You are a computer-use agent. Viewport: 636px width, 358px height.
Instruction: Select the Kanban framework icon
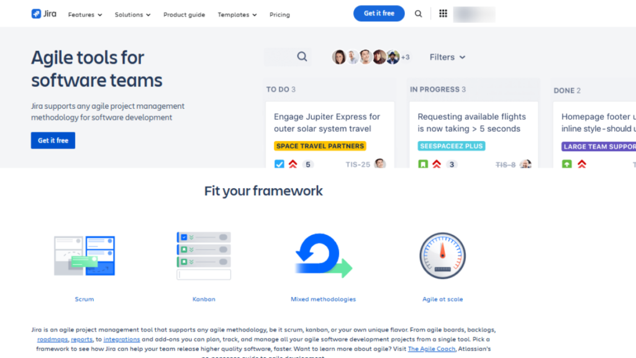(x=204, y=255)
